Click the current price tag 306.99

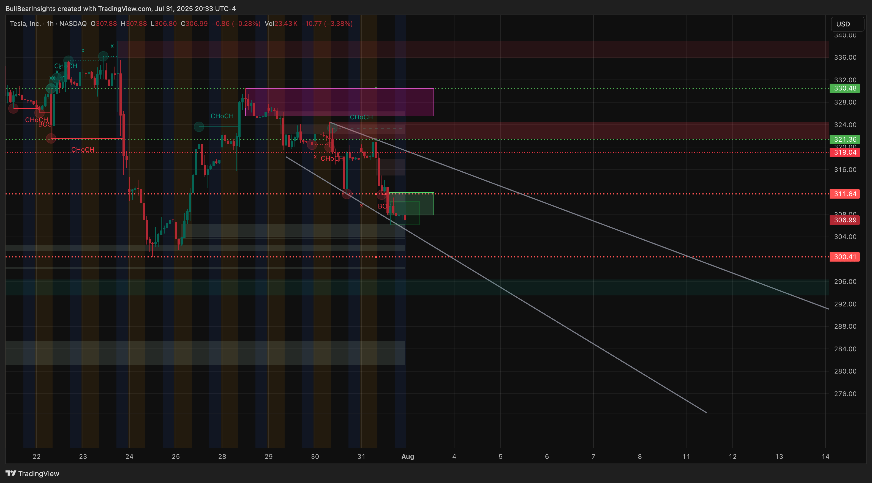844,220
